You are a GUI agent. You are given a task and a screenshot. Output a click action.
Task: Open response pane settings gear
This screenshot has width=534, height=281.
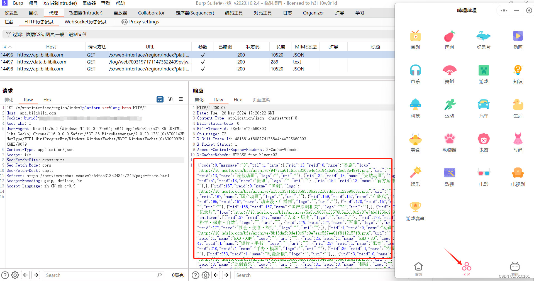click(x=206, y=275)
